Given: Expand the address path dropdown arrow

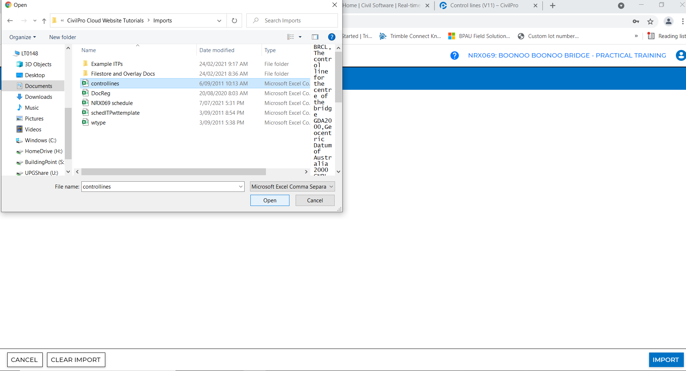Looking at the screenshot, I should (219, 21).
